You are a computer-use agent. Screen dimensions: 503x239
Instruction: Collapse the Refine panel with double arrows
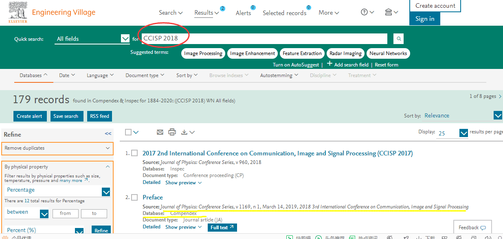pos(108,133)
